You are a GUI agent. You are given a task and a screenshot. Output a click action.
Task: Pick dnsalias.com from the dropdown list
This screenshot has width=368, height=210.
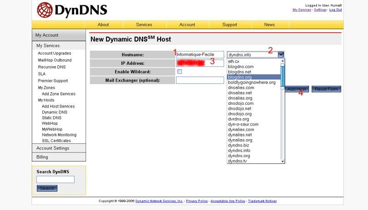[x=241, y=88]
